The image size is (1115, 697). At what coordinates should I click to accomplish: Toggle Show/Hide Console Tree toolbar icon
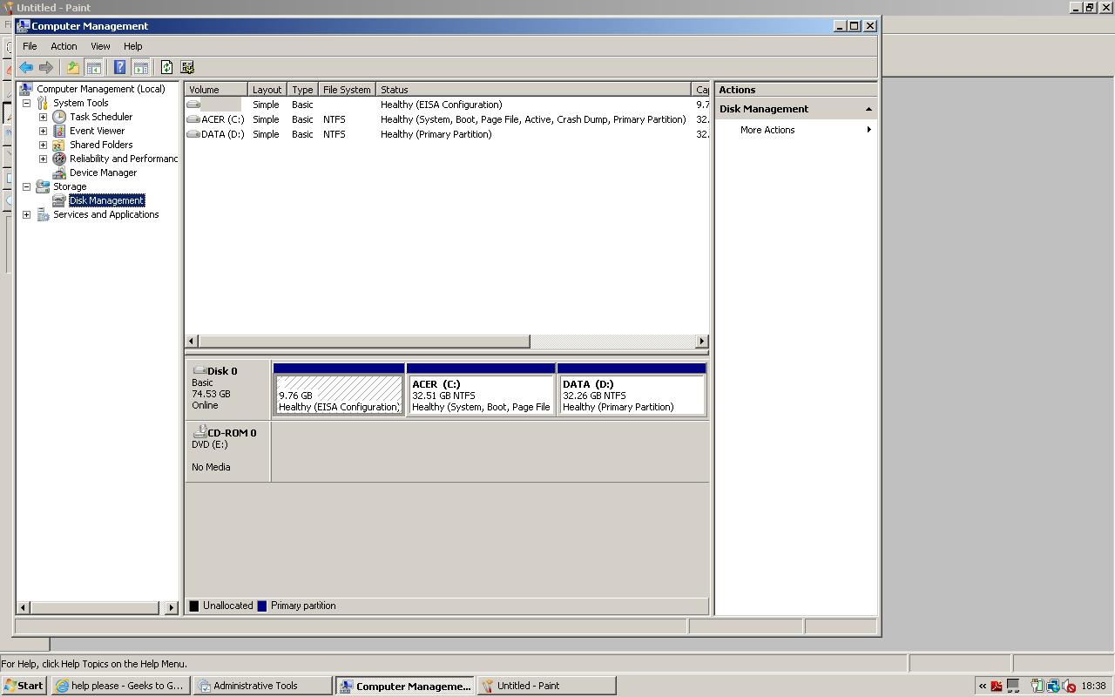click(x=93, y=67)
